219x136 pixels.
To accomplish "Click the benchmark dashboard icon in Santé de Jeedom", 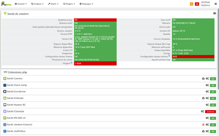I will (x=215, y=13).
